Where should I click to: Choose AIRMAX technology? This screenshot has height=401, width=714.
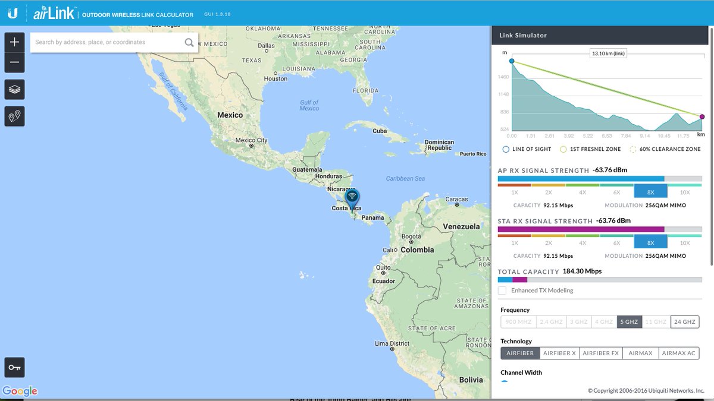(640, 353)
